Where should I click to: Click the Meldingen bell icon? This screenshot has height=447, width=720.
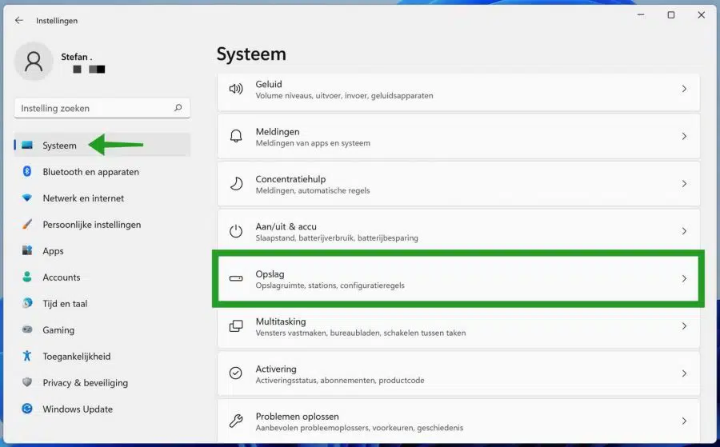coord(236,136)
